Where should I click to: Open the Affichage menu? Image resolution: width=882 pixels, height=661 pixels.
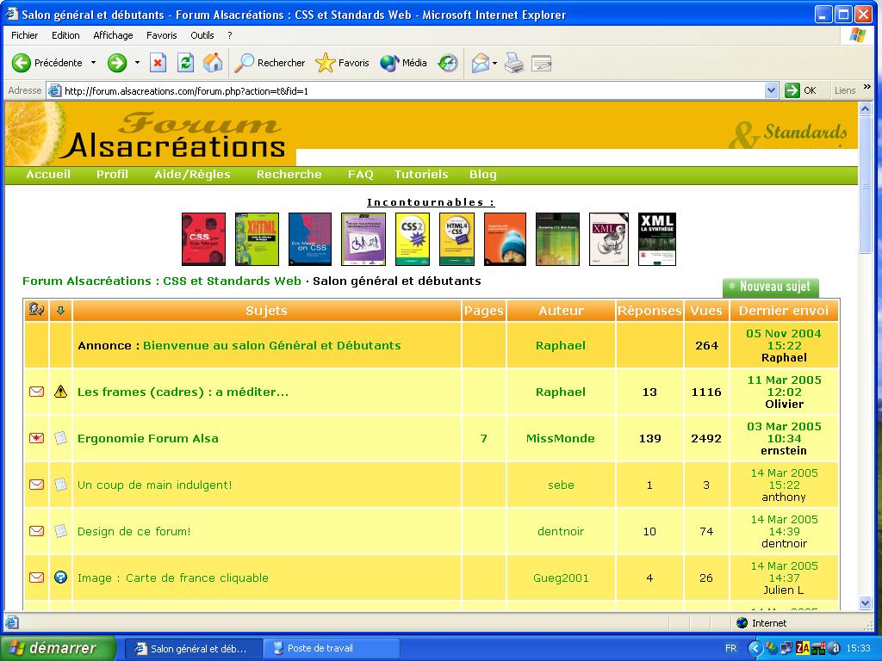click(113, 35)
